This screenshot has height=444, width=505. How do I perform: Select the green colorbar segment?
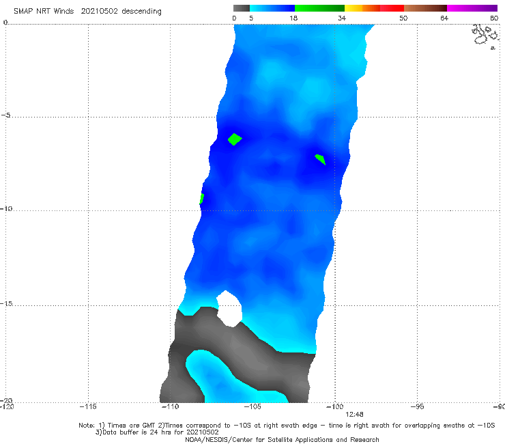pyautogui.click(x=319, y=8)
